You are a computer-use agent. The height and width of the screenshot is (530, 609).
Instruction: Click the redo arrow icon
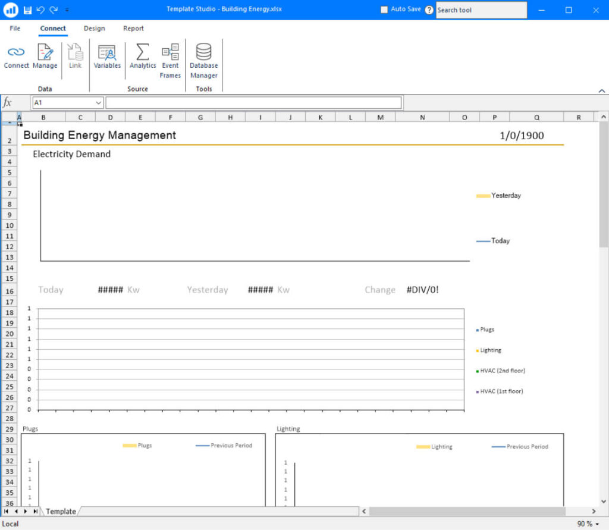54,10
